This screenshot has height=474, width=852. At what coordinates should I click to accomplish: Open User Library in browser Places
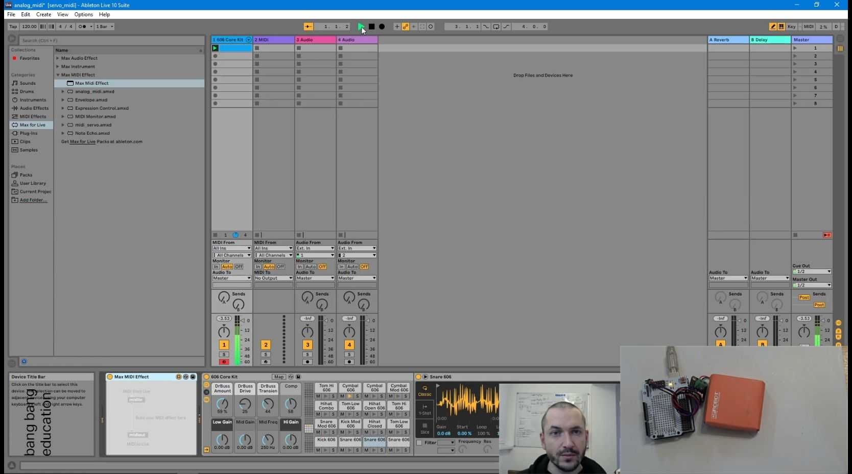coord(33,183)
